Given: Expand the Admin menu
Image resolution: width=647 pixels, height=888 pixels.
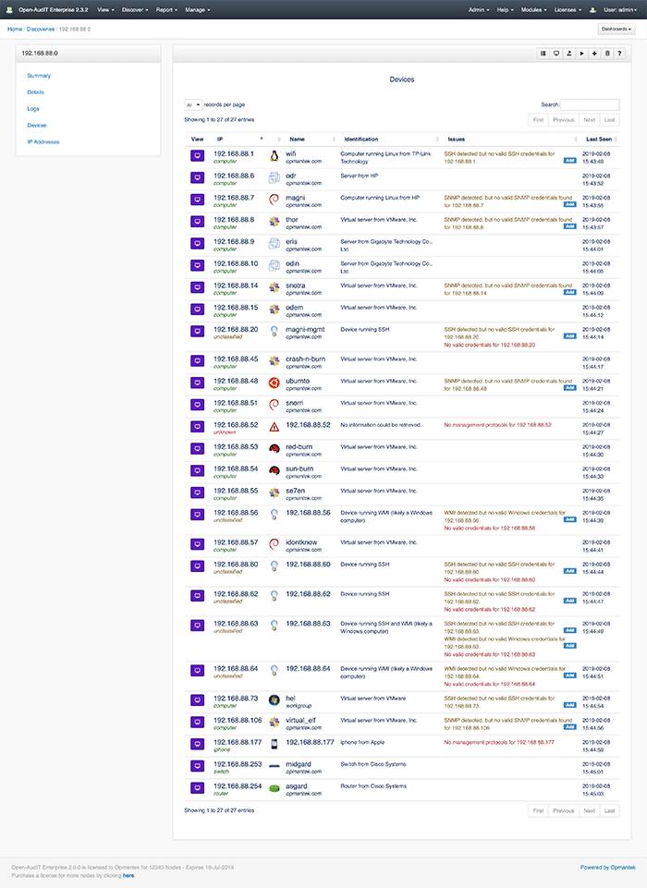Looking at the screenshot, I should [479, 9].
